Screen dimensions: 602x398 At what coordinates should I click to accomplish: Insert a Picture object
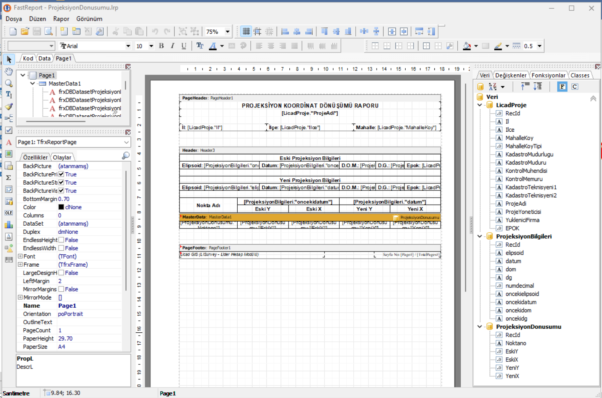[9, 154]
